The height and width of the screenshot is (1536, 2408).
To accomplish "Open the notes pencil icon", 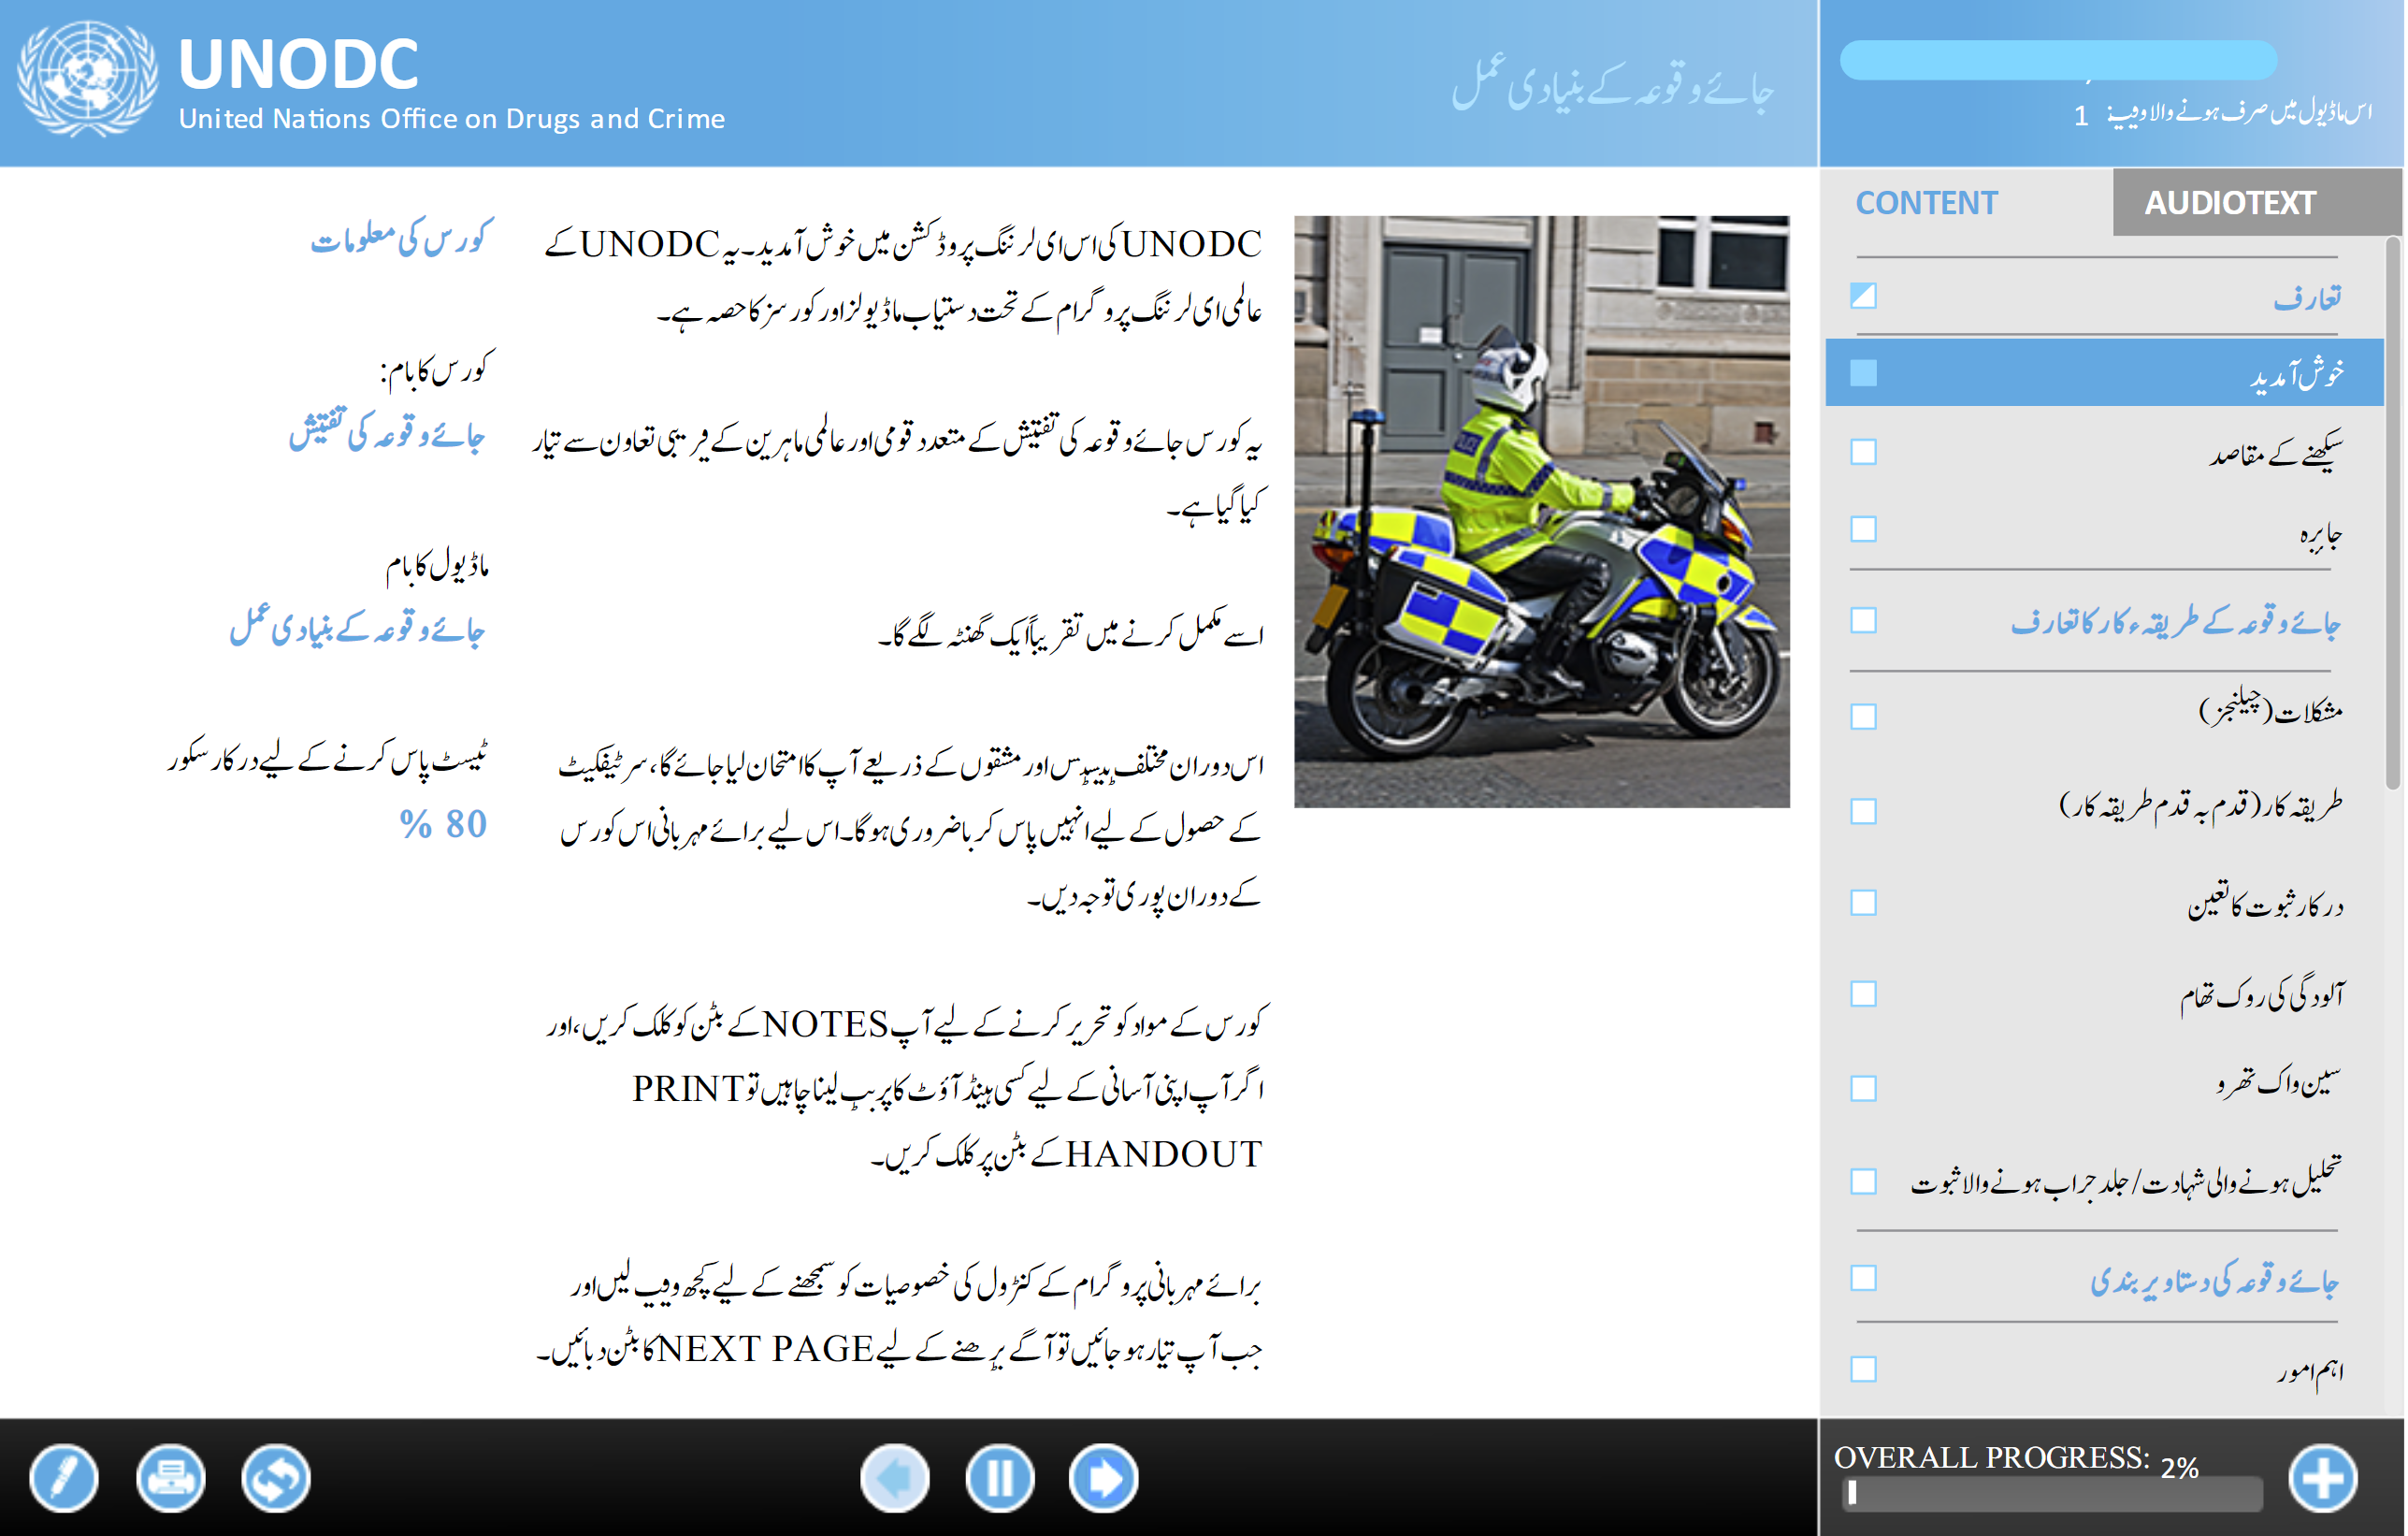I will tap(64, 1477).
